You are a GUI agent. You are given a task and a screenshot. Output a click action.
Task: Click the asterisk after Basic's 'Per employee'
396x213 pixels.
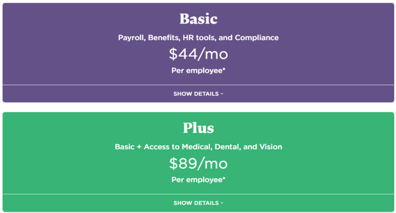coord(224,70)
